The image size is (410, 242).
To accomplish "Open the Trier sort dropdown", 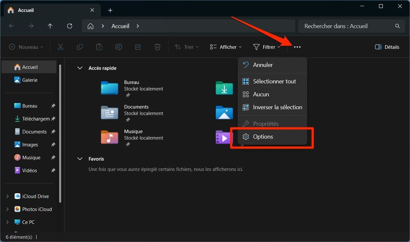I will tap(187, 47).
